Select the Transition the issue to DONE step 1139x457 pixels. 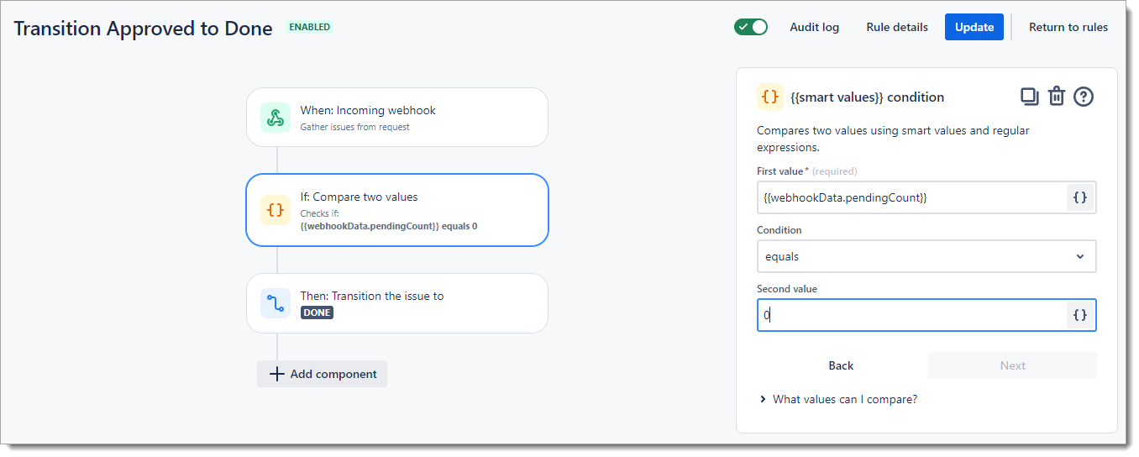(x=396, y=303)
